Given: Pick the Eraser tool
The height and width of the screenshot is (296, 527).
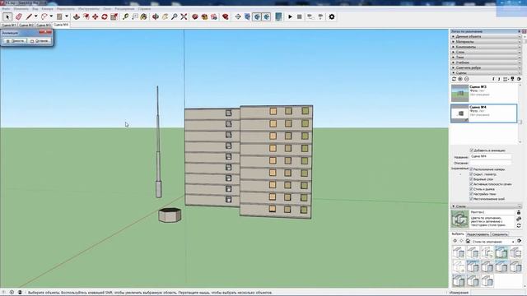Looking at the screenshot, I should (x=19, y=16).
